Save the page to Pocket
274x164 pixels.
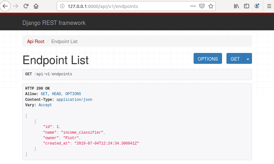click(x=202, y=6)
